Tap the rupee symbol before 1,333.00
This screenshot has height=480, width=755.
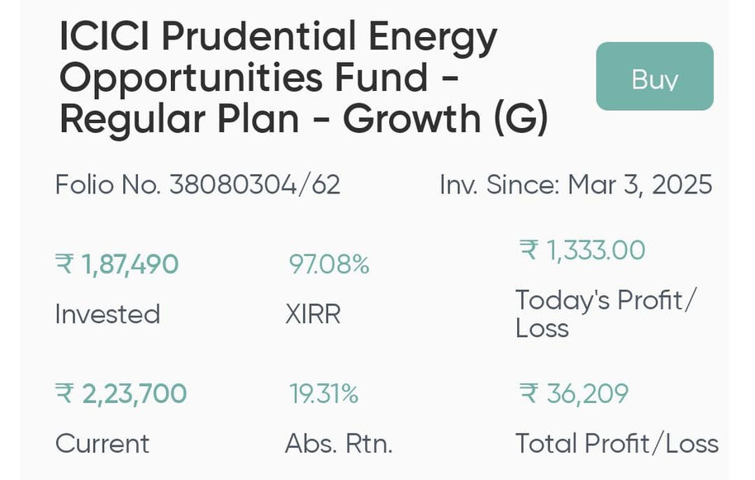coord(528,250)
